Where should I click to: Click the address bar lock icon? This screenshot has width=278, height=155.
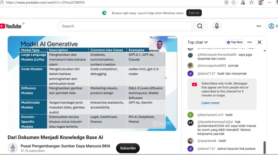coord(2,3)
